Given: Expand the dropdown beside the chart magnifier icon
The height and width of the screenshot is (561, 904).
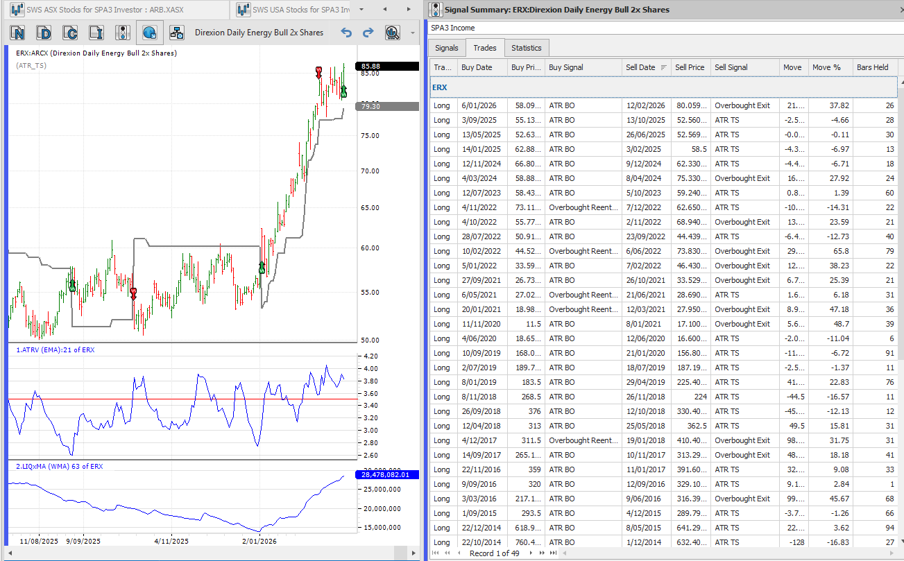Looking at the screenshot, I should click(x=413, y=33).
